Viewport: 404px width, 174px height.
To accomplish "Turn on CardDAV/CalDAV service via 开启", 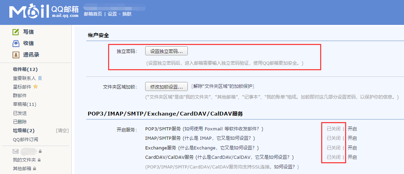I will point(352,157).
